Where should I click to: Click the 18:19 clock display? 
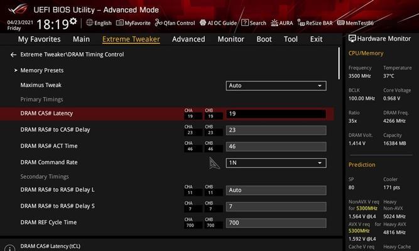pos(53,24)
